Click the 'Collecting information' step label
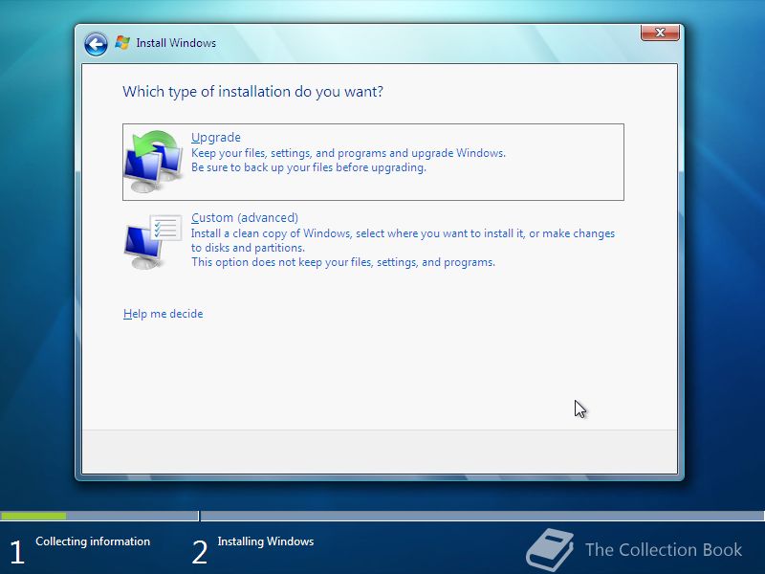 point(93,541)
